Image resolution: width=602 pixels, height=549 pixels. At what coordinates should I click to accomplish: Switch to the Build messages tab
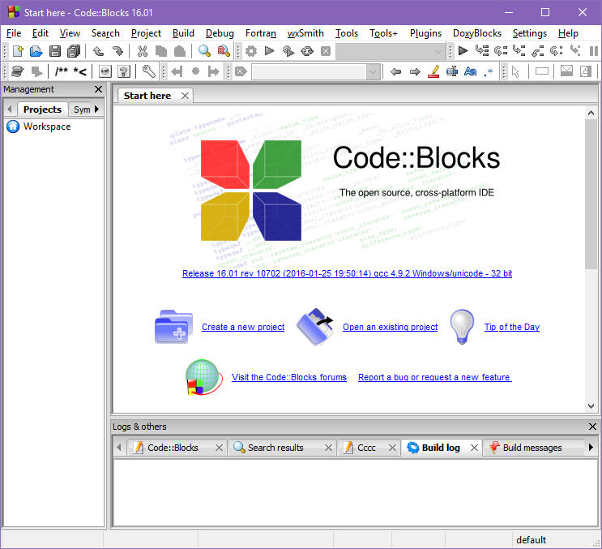[532, 448]
